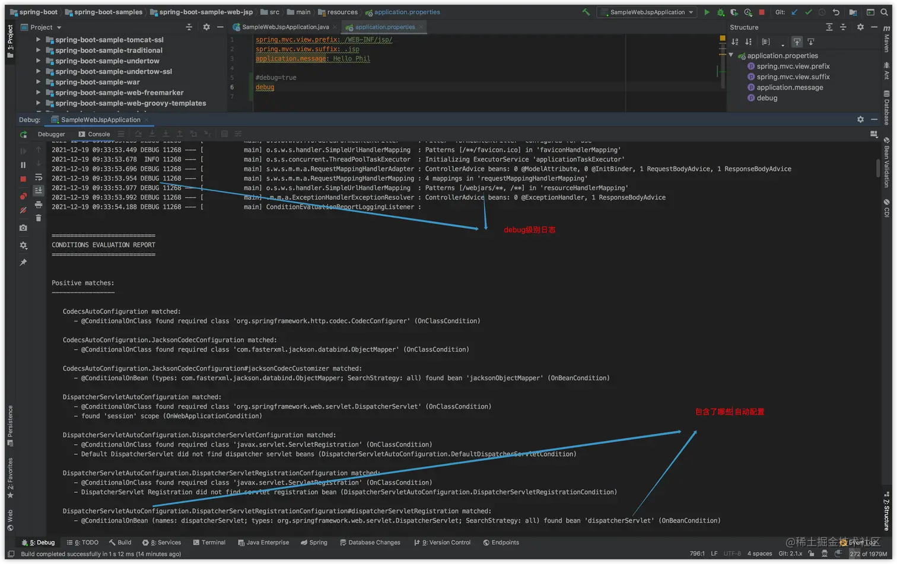This screenshot has width=897, height=564.
Task: Open the Endpoints tool window
Action: (x=500, y=542)
